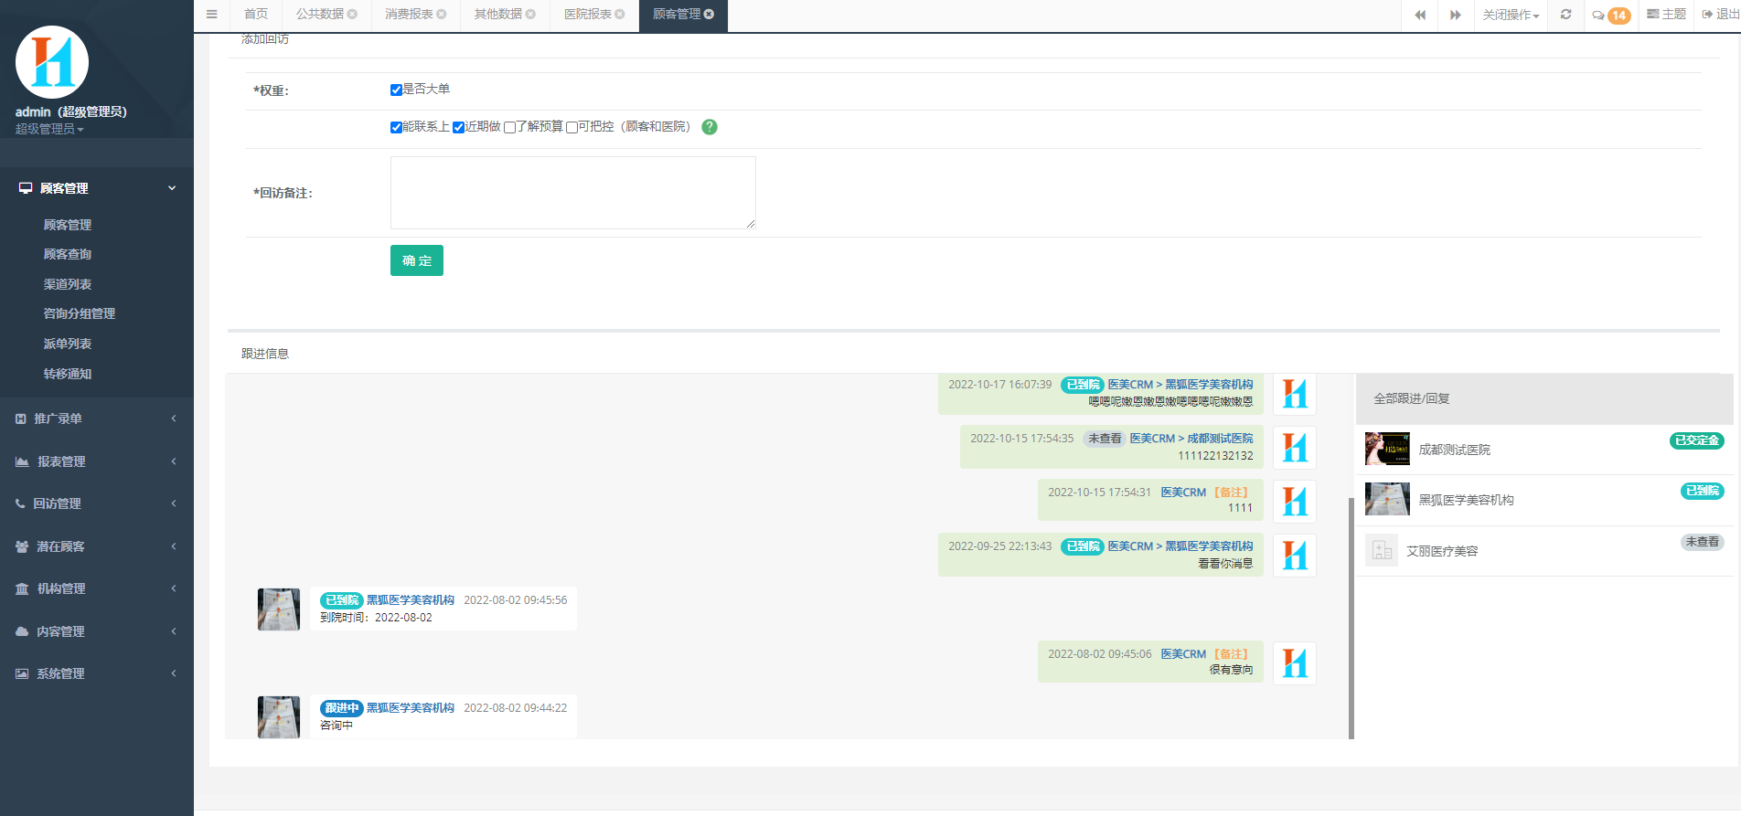
Task: Click inside the 回访备注 text area
Action: [572, 193]
